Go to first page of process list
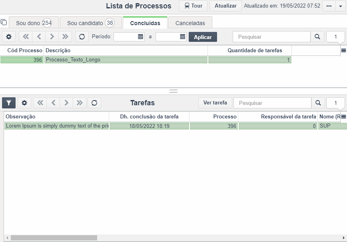 [26, 37]
